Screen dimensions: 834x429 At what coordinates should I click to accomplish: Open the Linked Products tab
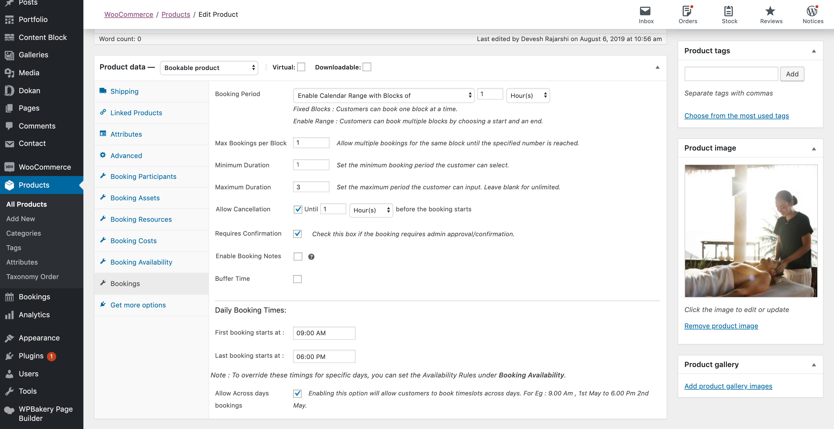(136, 113)
